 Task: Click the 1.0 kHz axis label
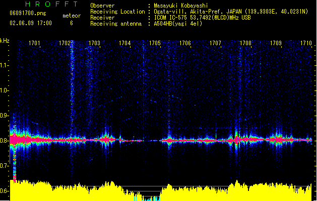pyautogui.click(x=4, y=90)
